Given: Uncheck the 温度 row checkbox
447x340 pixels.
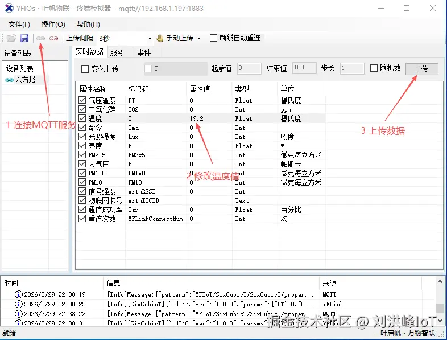Looking at the screenshot, I should click(x=82, y=118).
